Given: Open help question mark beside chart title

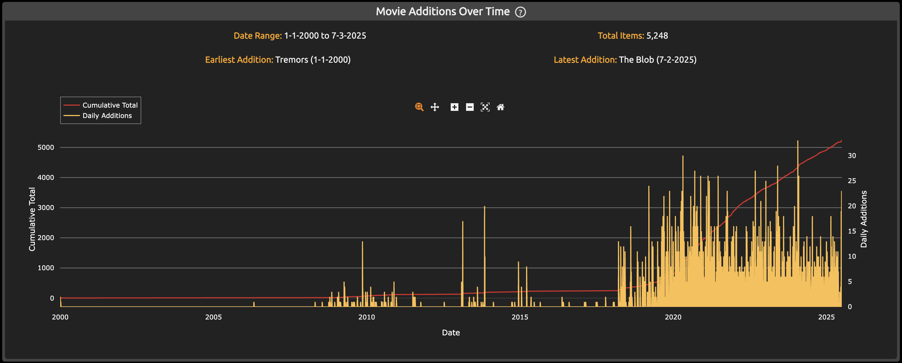Looking at the screenshot, I should point(520,12).
